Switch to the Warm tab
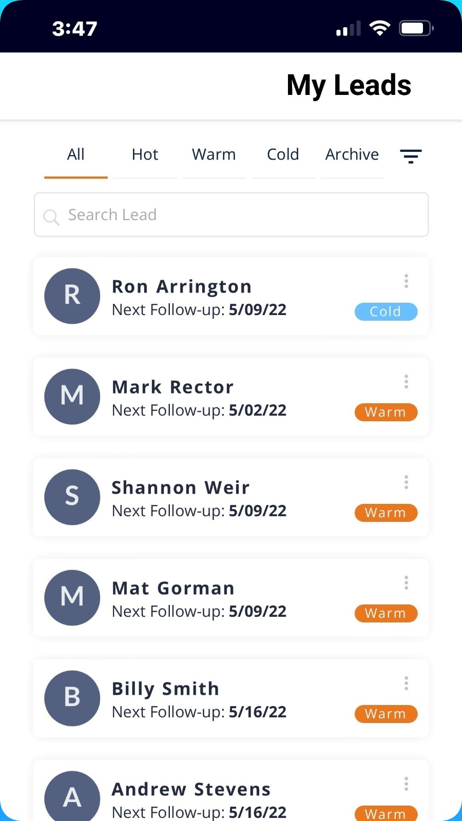462x821 pixels. click(x=214, y=154)
